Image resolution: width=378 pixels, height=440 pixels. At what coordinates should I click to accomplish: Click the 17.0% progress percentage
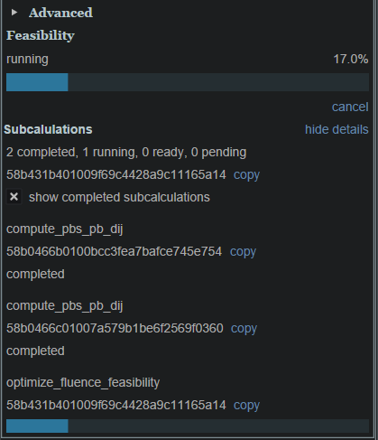coord(351,59)
